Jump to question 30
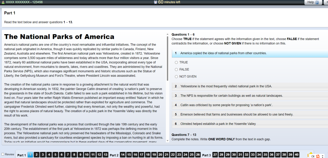The width and height of the screenshot is (328, 158). [x=234, y=155]
